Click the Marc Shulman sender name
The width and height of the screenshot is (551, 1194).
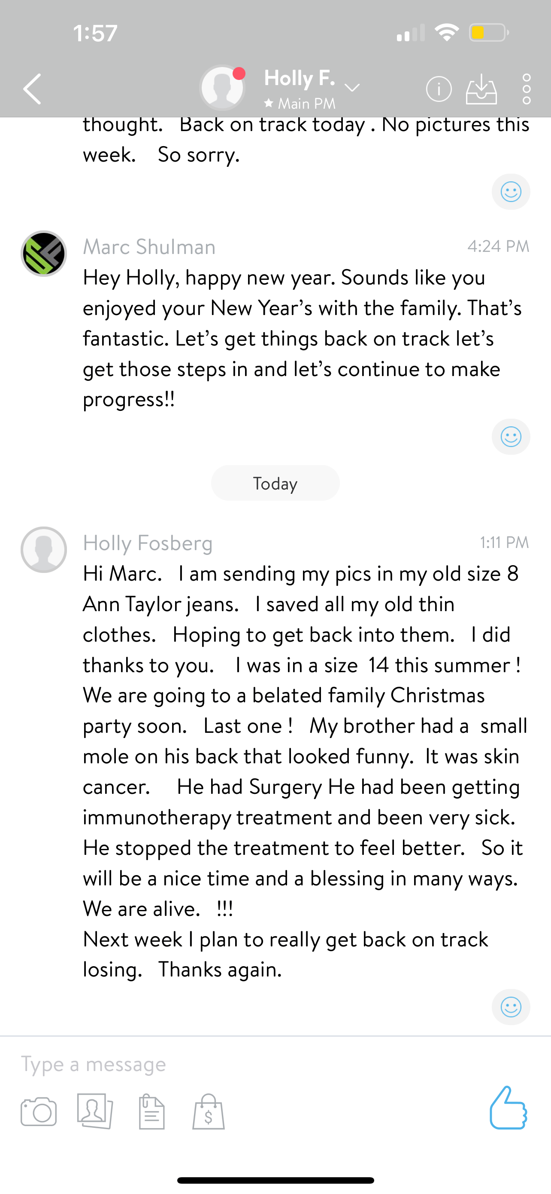(149, 247)
